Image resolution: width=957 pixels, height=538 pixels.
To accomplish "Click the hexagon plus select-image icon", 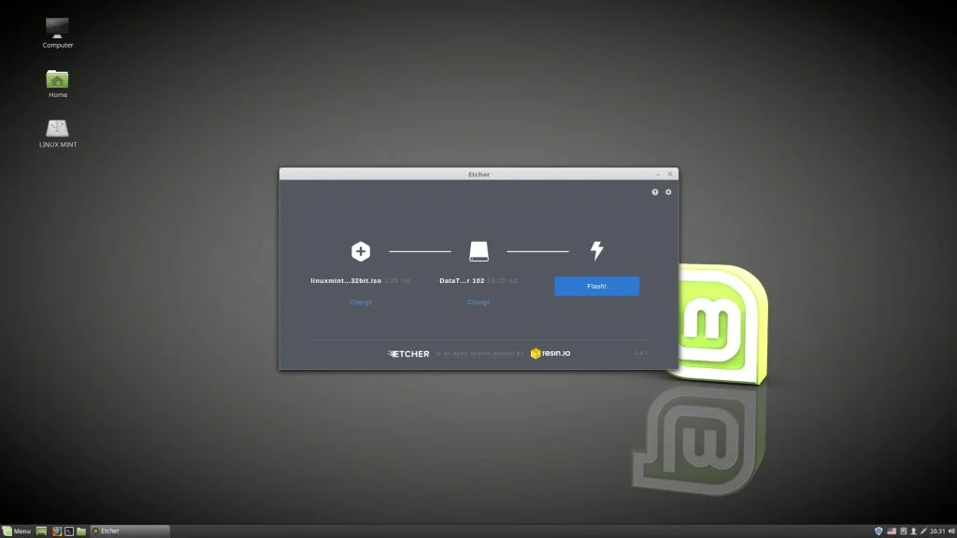I will click(361, 251).
